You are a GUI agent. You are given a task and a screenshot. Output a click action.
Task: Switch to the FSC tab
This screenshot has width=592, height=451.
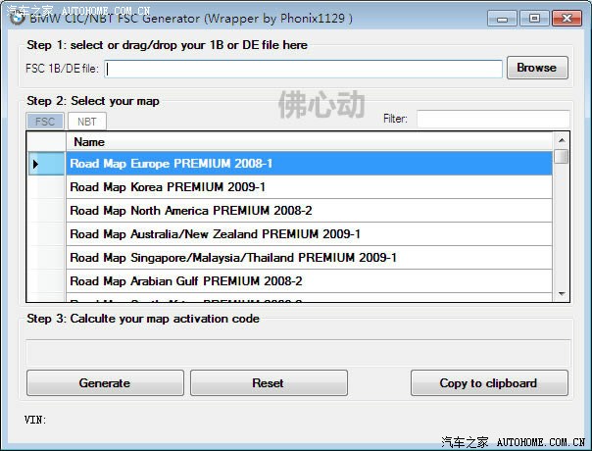[x=45, y=122]
